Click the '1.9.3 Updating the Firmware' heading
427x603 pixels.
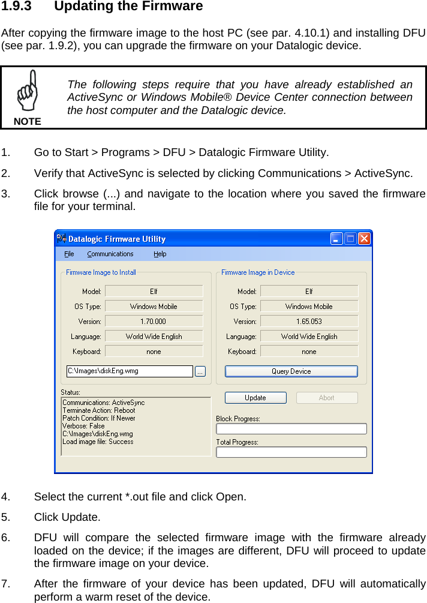point(102,6)
